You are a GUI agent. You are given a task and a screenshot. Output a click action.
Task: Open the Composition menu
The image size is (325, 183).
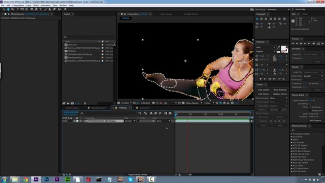18,6
